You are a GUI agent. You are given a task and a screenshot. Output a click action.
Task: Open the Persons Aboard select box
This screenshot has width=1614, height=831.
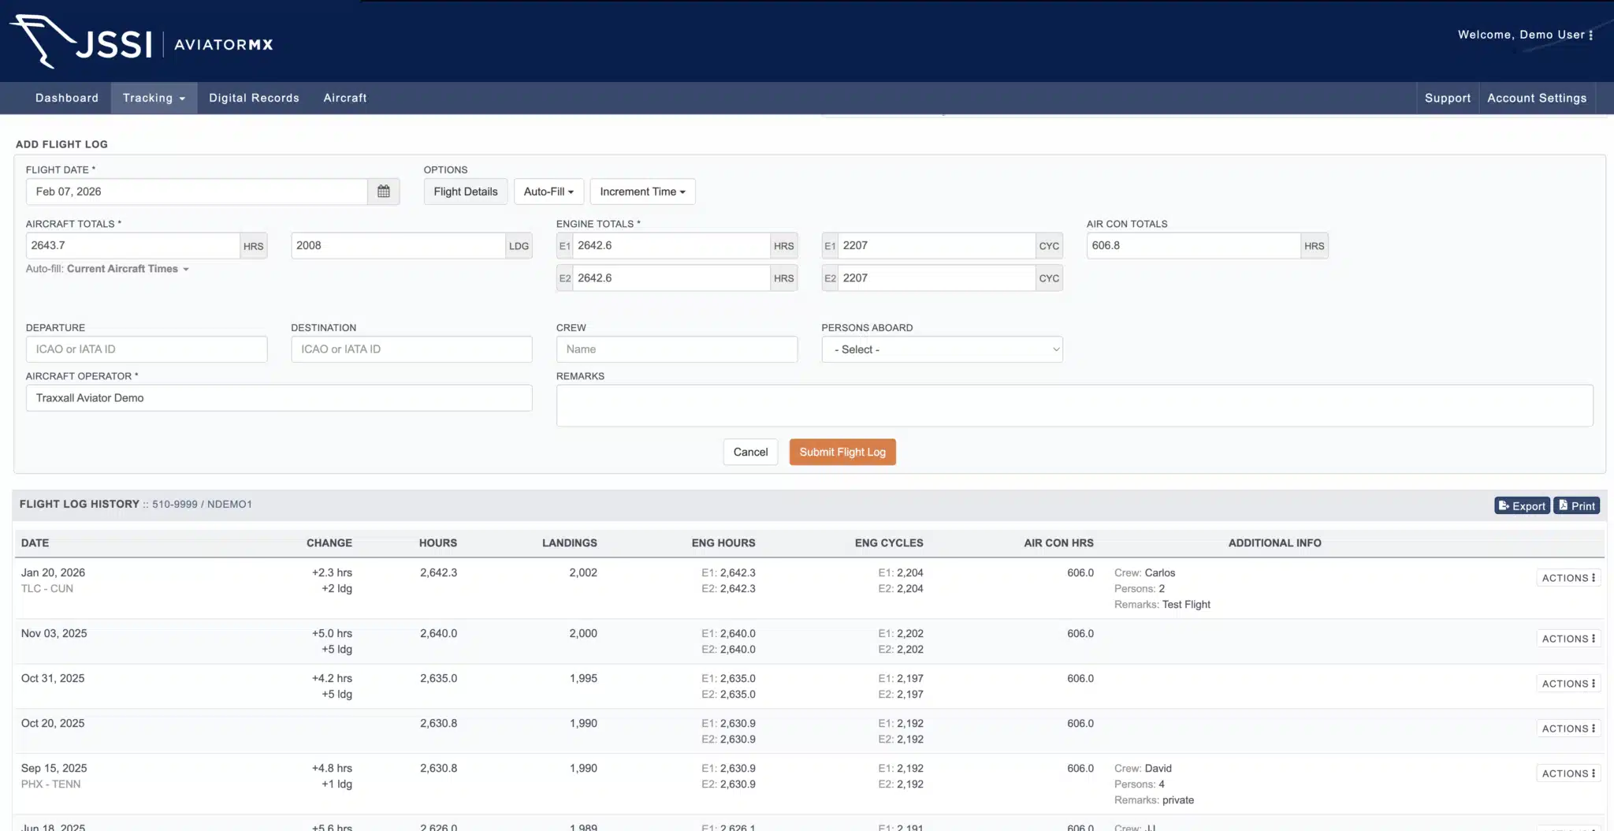click(942, 349)
